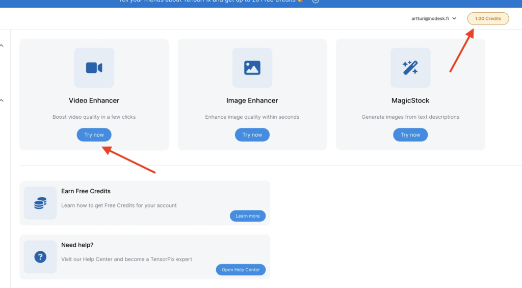Open the 1.00 Credits balance button

pyautogui.click(x=488, y=18)
